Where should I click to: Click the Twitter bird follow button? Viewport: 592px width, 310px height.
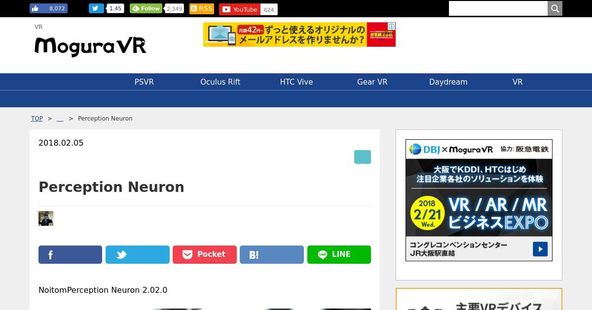pos(96,8)
